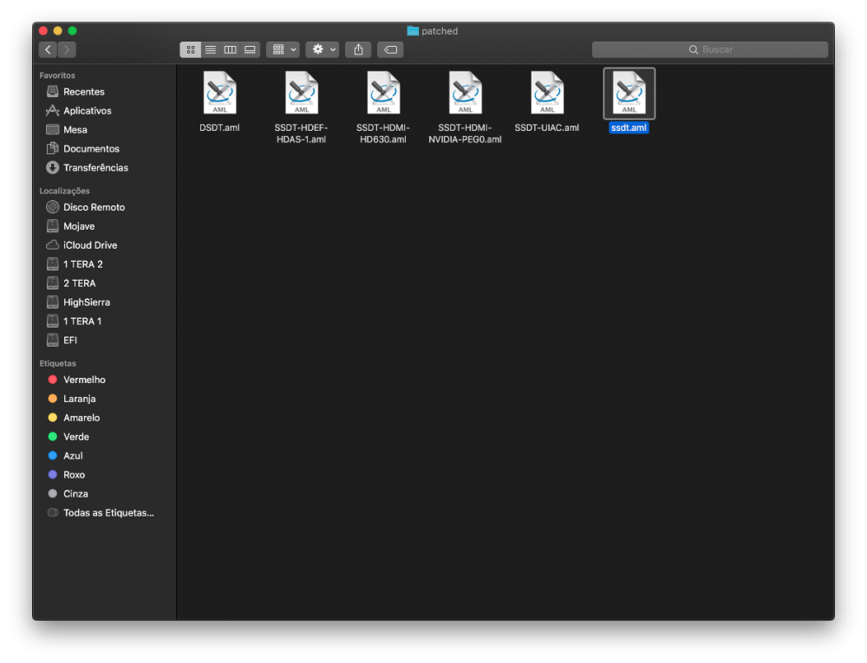Select the SSDT-HDEF-HDAS-1.aml file icon

pos(302,93)
